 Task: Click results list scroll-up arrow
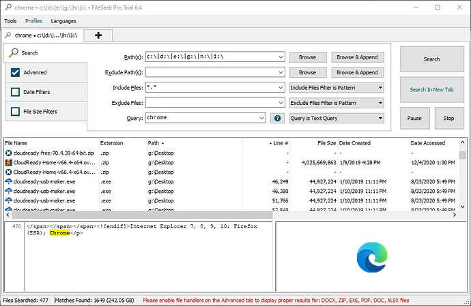pos(463,142)
